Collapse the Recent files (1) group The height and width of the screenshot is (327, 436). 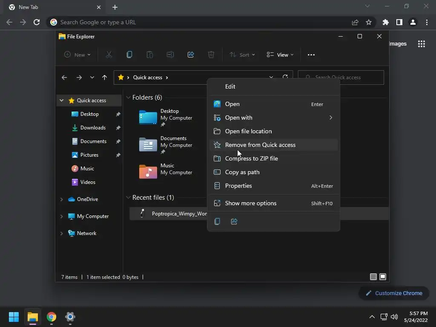(x=128, y=198)
